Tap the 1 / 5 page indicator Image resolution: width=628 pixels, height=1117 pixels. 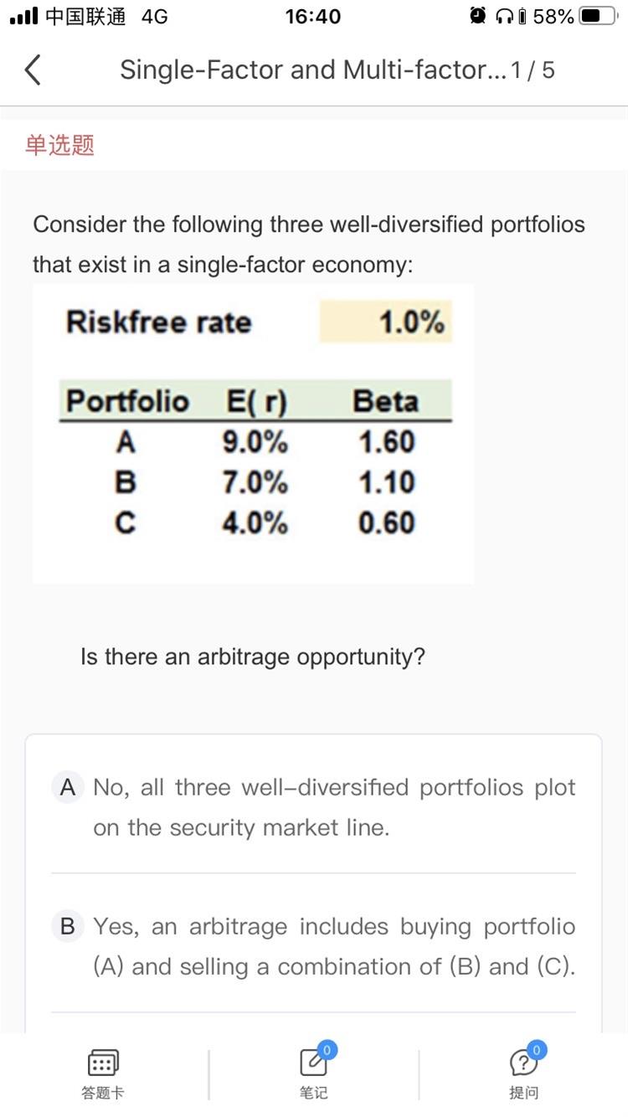[x=533, y=70]
